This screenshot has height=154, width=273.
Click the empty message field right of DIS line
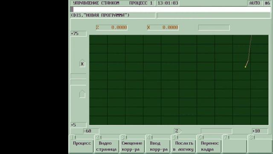pyautogui.click(x=214, y=15)
